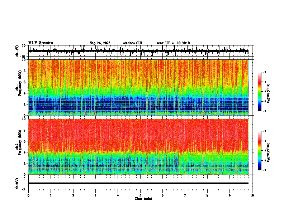Click the "-4" label on ch.2 colorbar

pos(264,141)
